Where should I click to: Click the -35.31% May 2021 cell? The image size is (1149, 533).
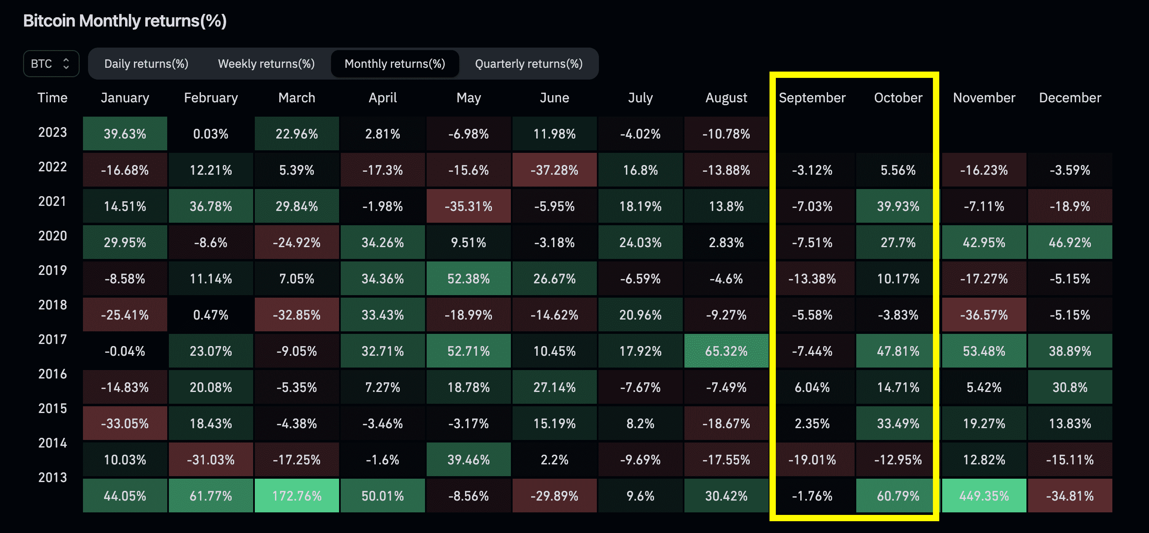point(469,206)
